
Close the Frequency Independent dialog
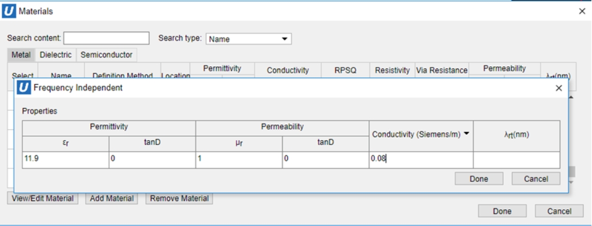tap(559, 88)
